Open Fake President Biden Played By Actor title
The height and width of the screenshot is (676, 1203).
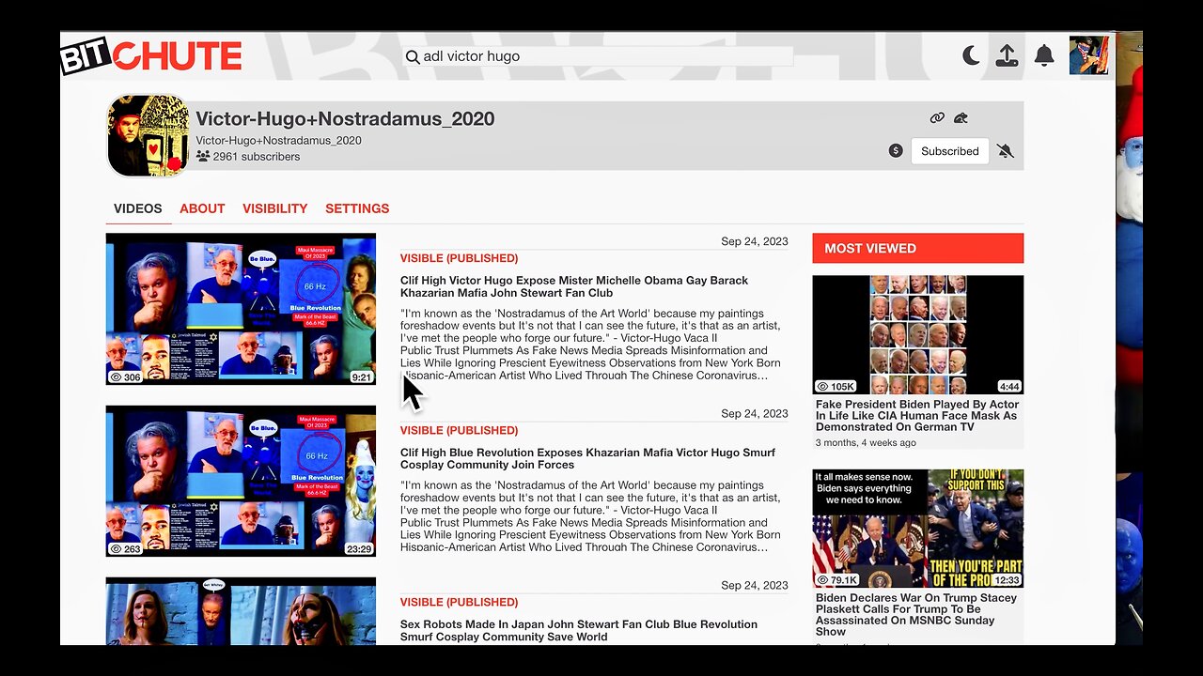(917, 416)
